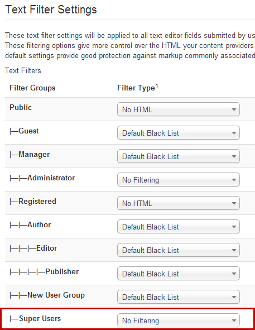Image resolution: width=255 pixels, height=330 pixels.
Task: Open the Publisher filter type dropdown
Action: click(179, 274)
